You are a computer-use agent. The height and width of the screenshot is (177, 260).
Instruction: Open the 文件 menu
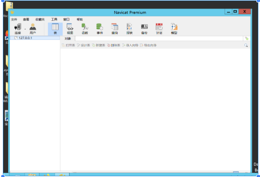click(14, 20)
